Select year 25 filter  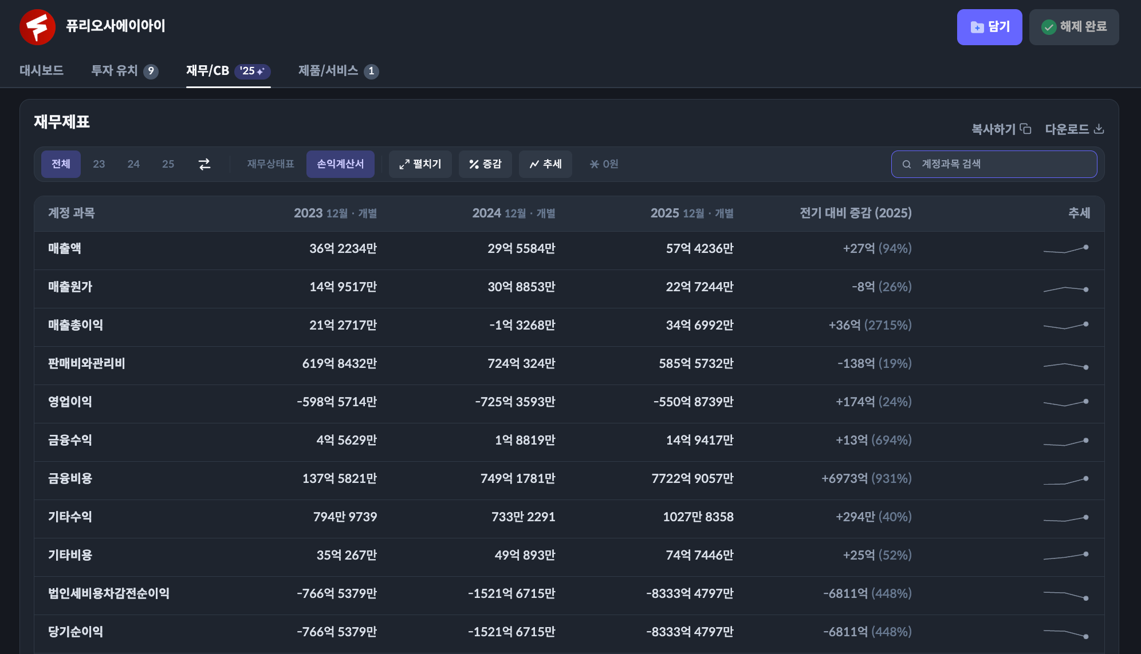click(x=168, y=164)
